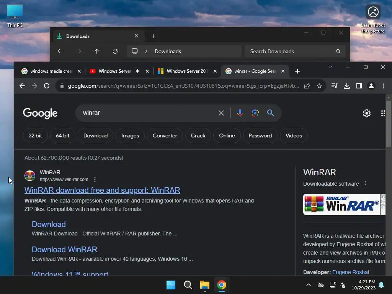Select Converter filter chip
The image size is (392, 294).
point(165,136)
